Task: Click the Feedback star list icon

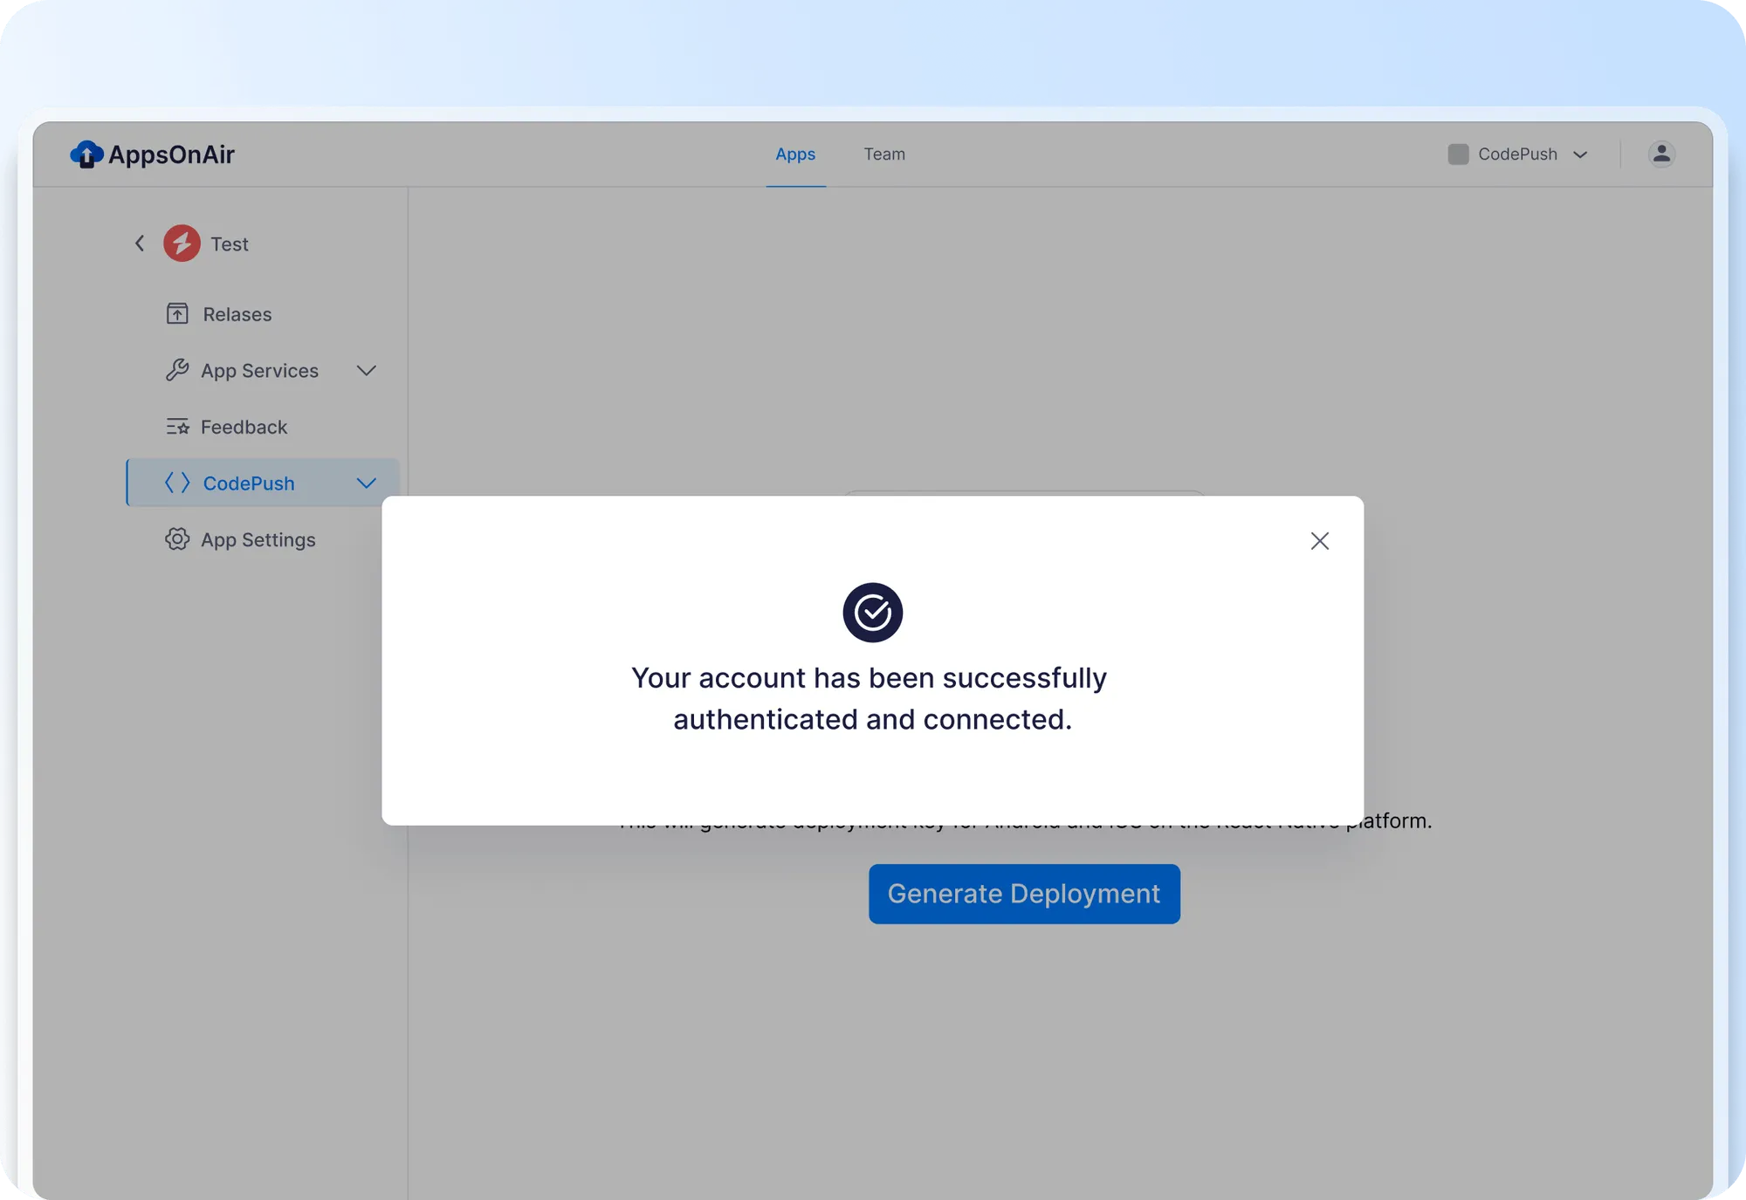Action: click(x=177, y=427)
